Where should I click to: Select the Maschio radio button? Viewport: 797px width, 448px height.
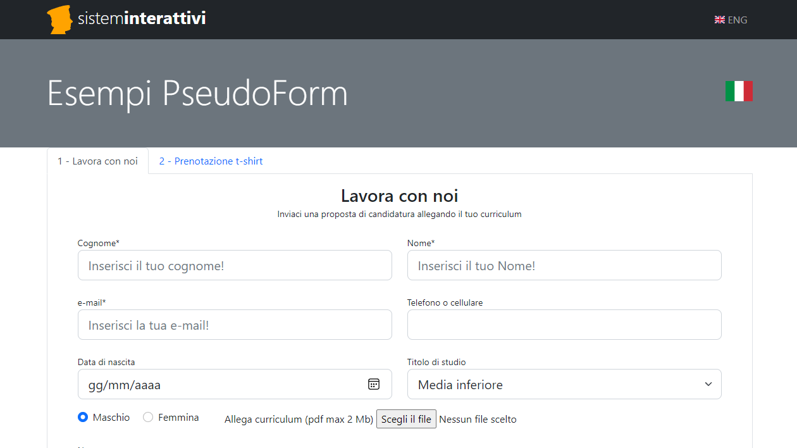pyautogui.click(x=82, y=417)
